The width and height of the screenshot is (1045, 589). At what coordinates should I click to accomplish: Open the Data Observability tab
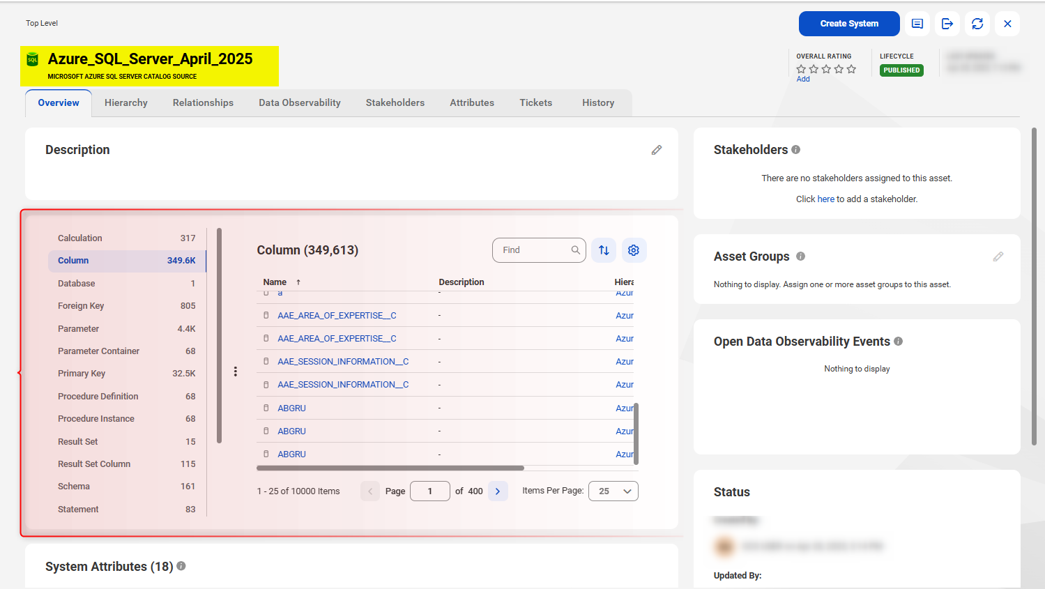pos(300,102)
